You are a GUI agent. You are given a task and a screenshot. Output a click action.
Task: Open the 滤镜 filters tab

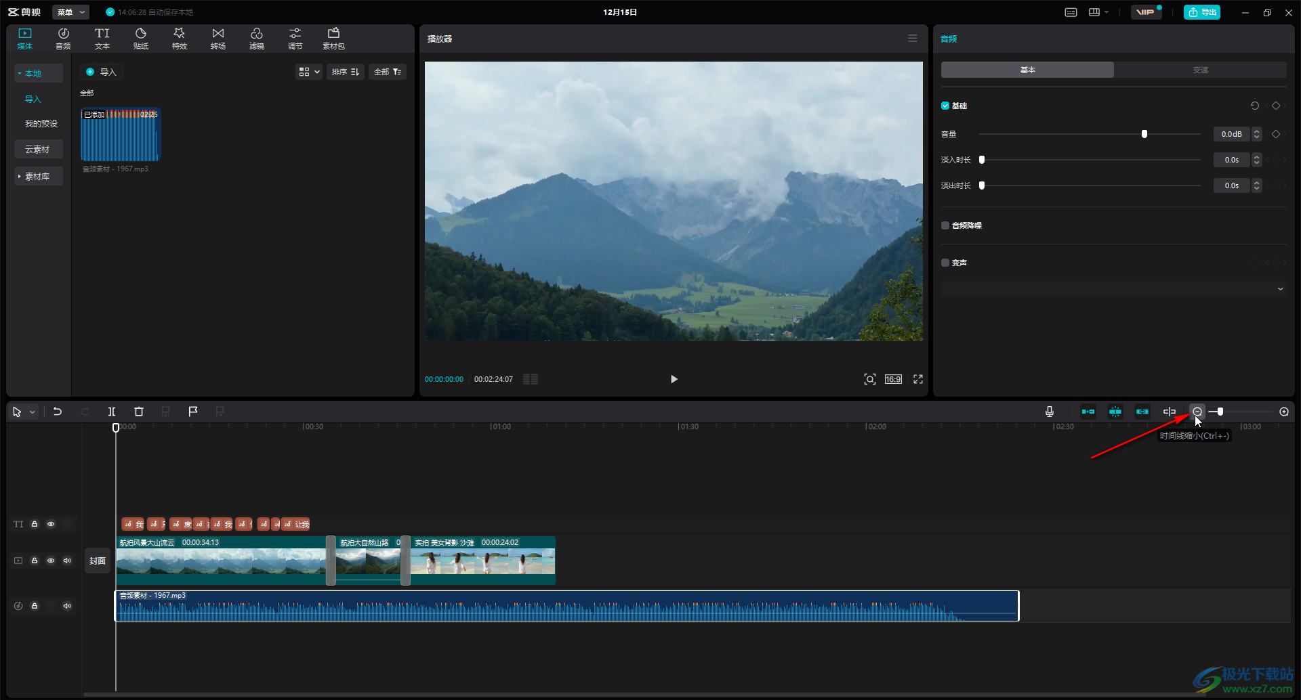257,39
